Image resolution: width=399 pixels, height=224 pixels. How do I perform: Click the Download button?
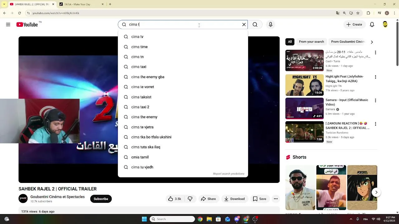click(234, 199)
